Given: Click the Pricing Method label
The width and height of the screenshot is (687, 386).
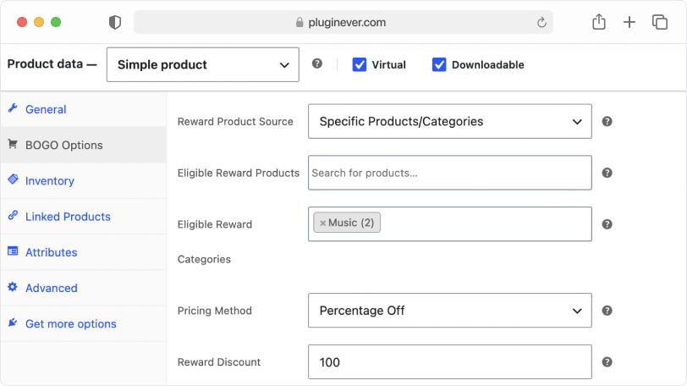Looking at the screenshot, I should coord(215,311).
